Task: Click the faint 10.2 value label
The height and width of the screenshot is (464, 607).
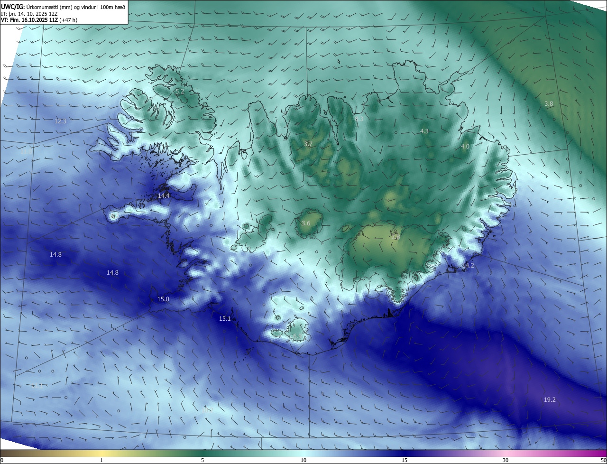Action: pos(207,409)
